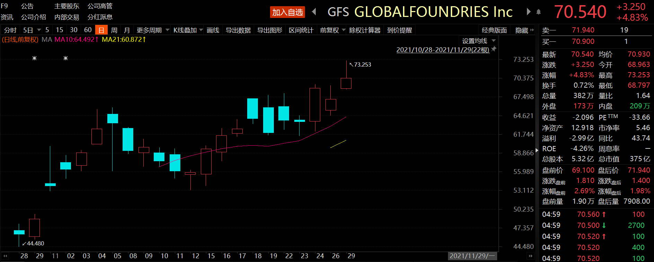Click the 画线 drawing tool button
This screenshot has width=654, height=262.
tap(213, 30)
